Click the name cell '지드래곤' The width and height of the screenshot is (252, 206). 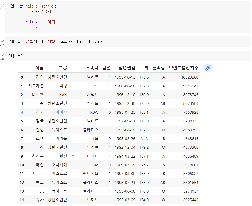tap(36, 86)
